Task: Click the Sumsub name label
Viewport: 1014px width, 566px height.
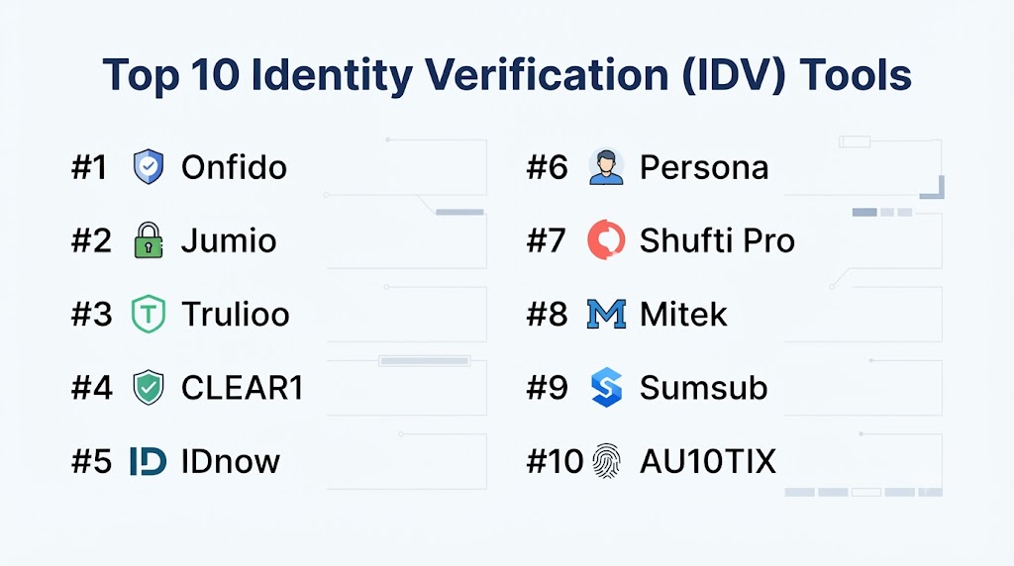Action: [704, 388]
